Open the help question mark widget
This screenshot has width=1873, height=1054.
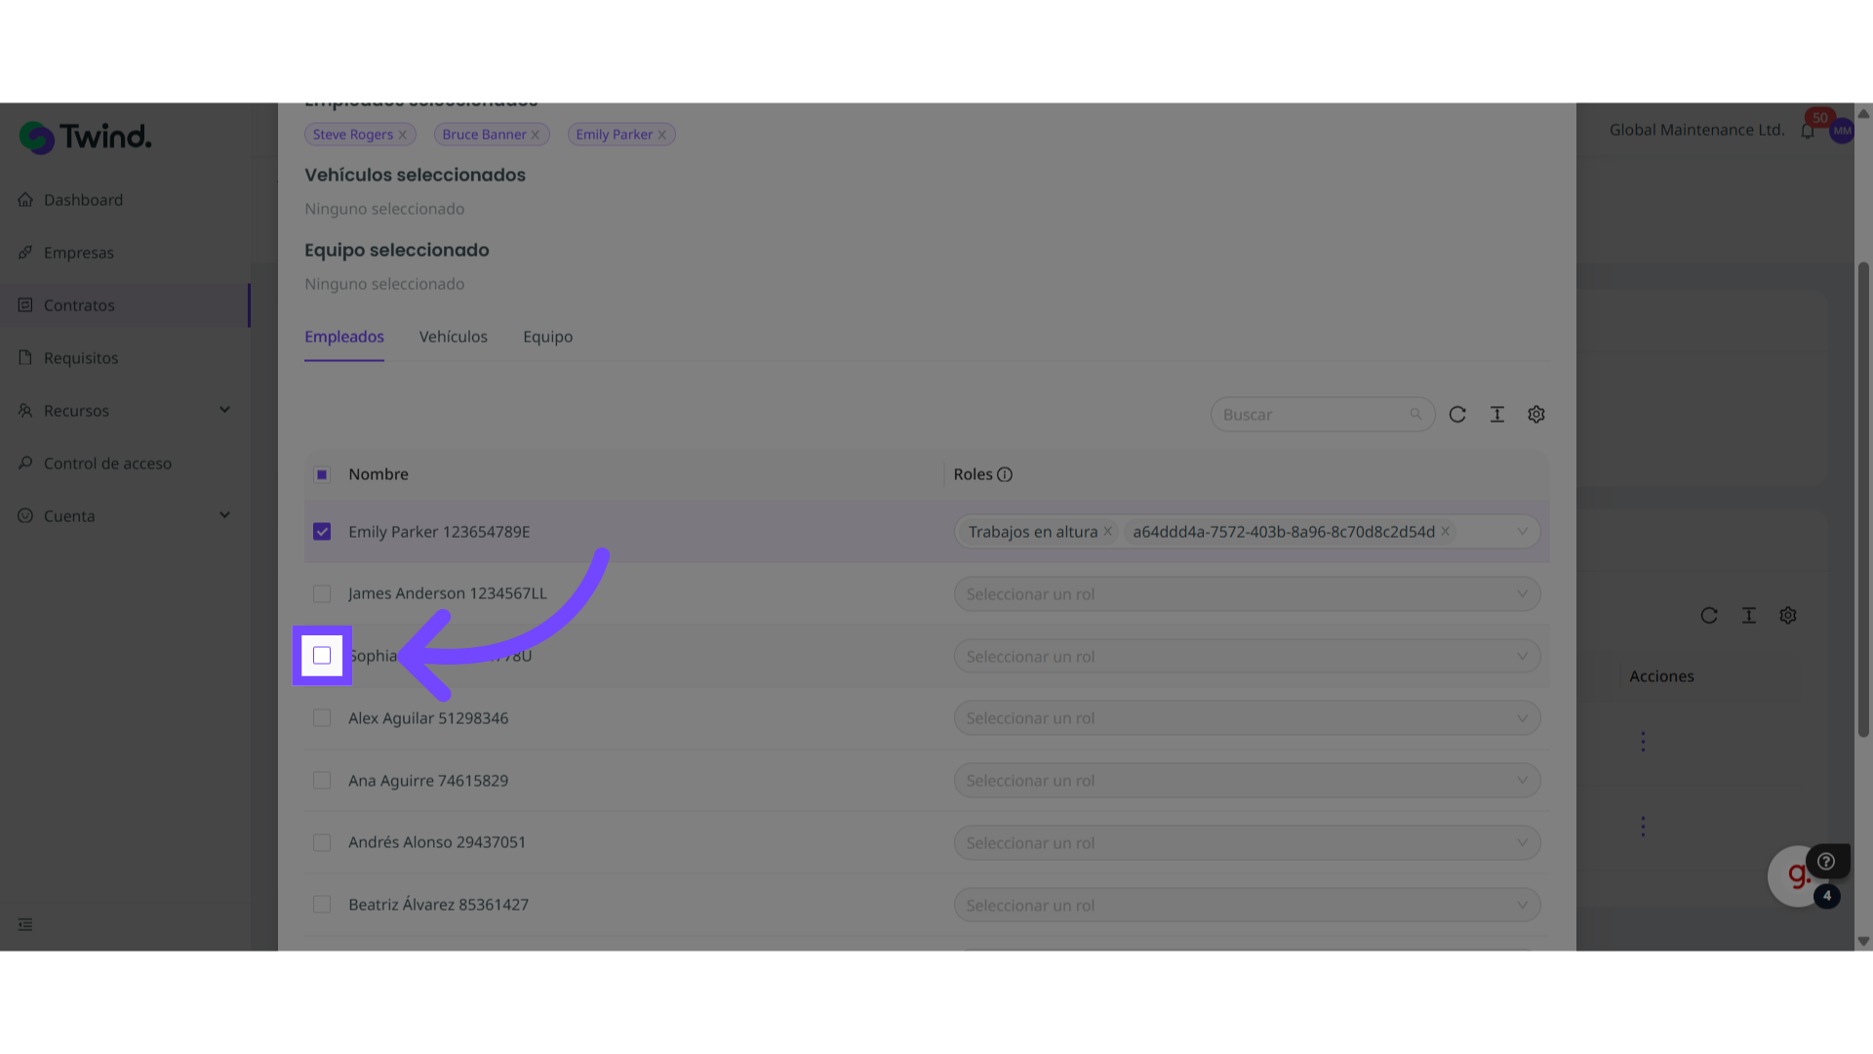click(x=1826, y=862)
